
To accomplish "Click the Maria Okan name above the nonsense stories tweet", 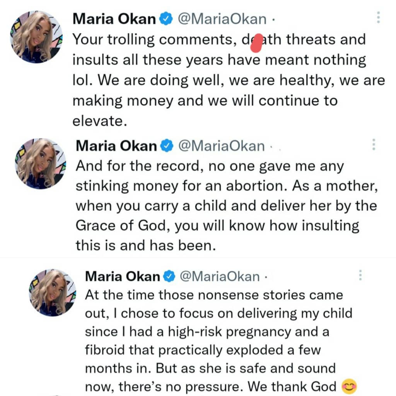I will (x=122, y=276).
